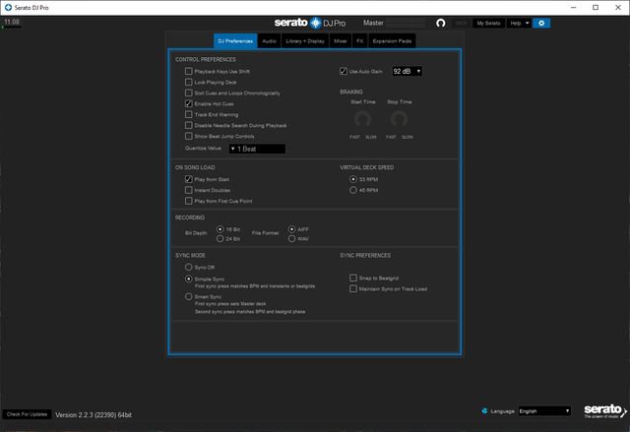Expand the Quantize Value dropdown

click(x=256, y=148)
